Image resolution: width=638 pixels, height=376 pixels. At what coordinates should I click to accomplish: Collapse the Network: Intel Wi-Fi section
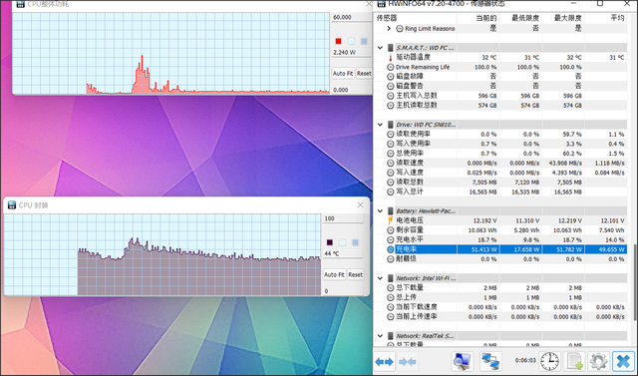point(380,278)
